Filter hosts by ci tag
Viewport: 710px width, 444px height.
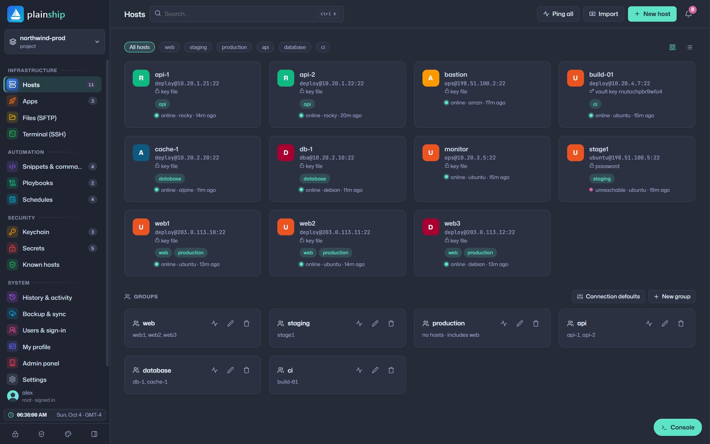tap(323, 47)
